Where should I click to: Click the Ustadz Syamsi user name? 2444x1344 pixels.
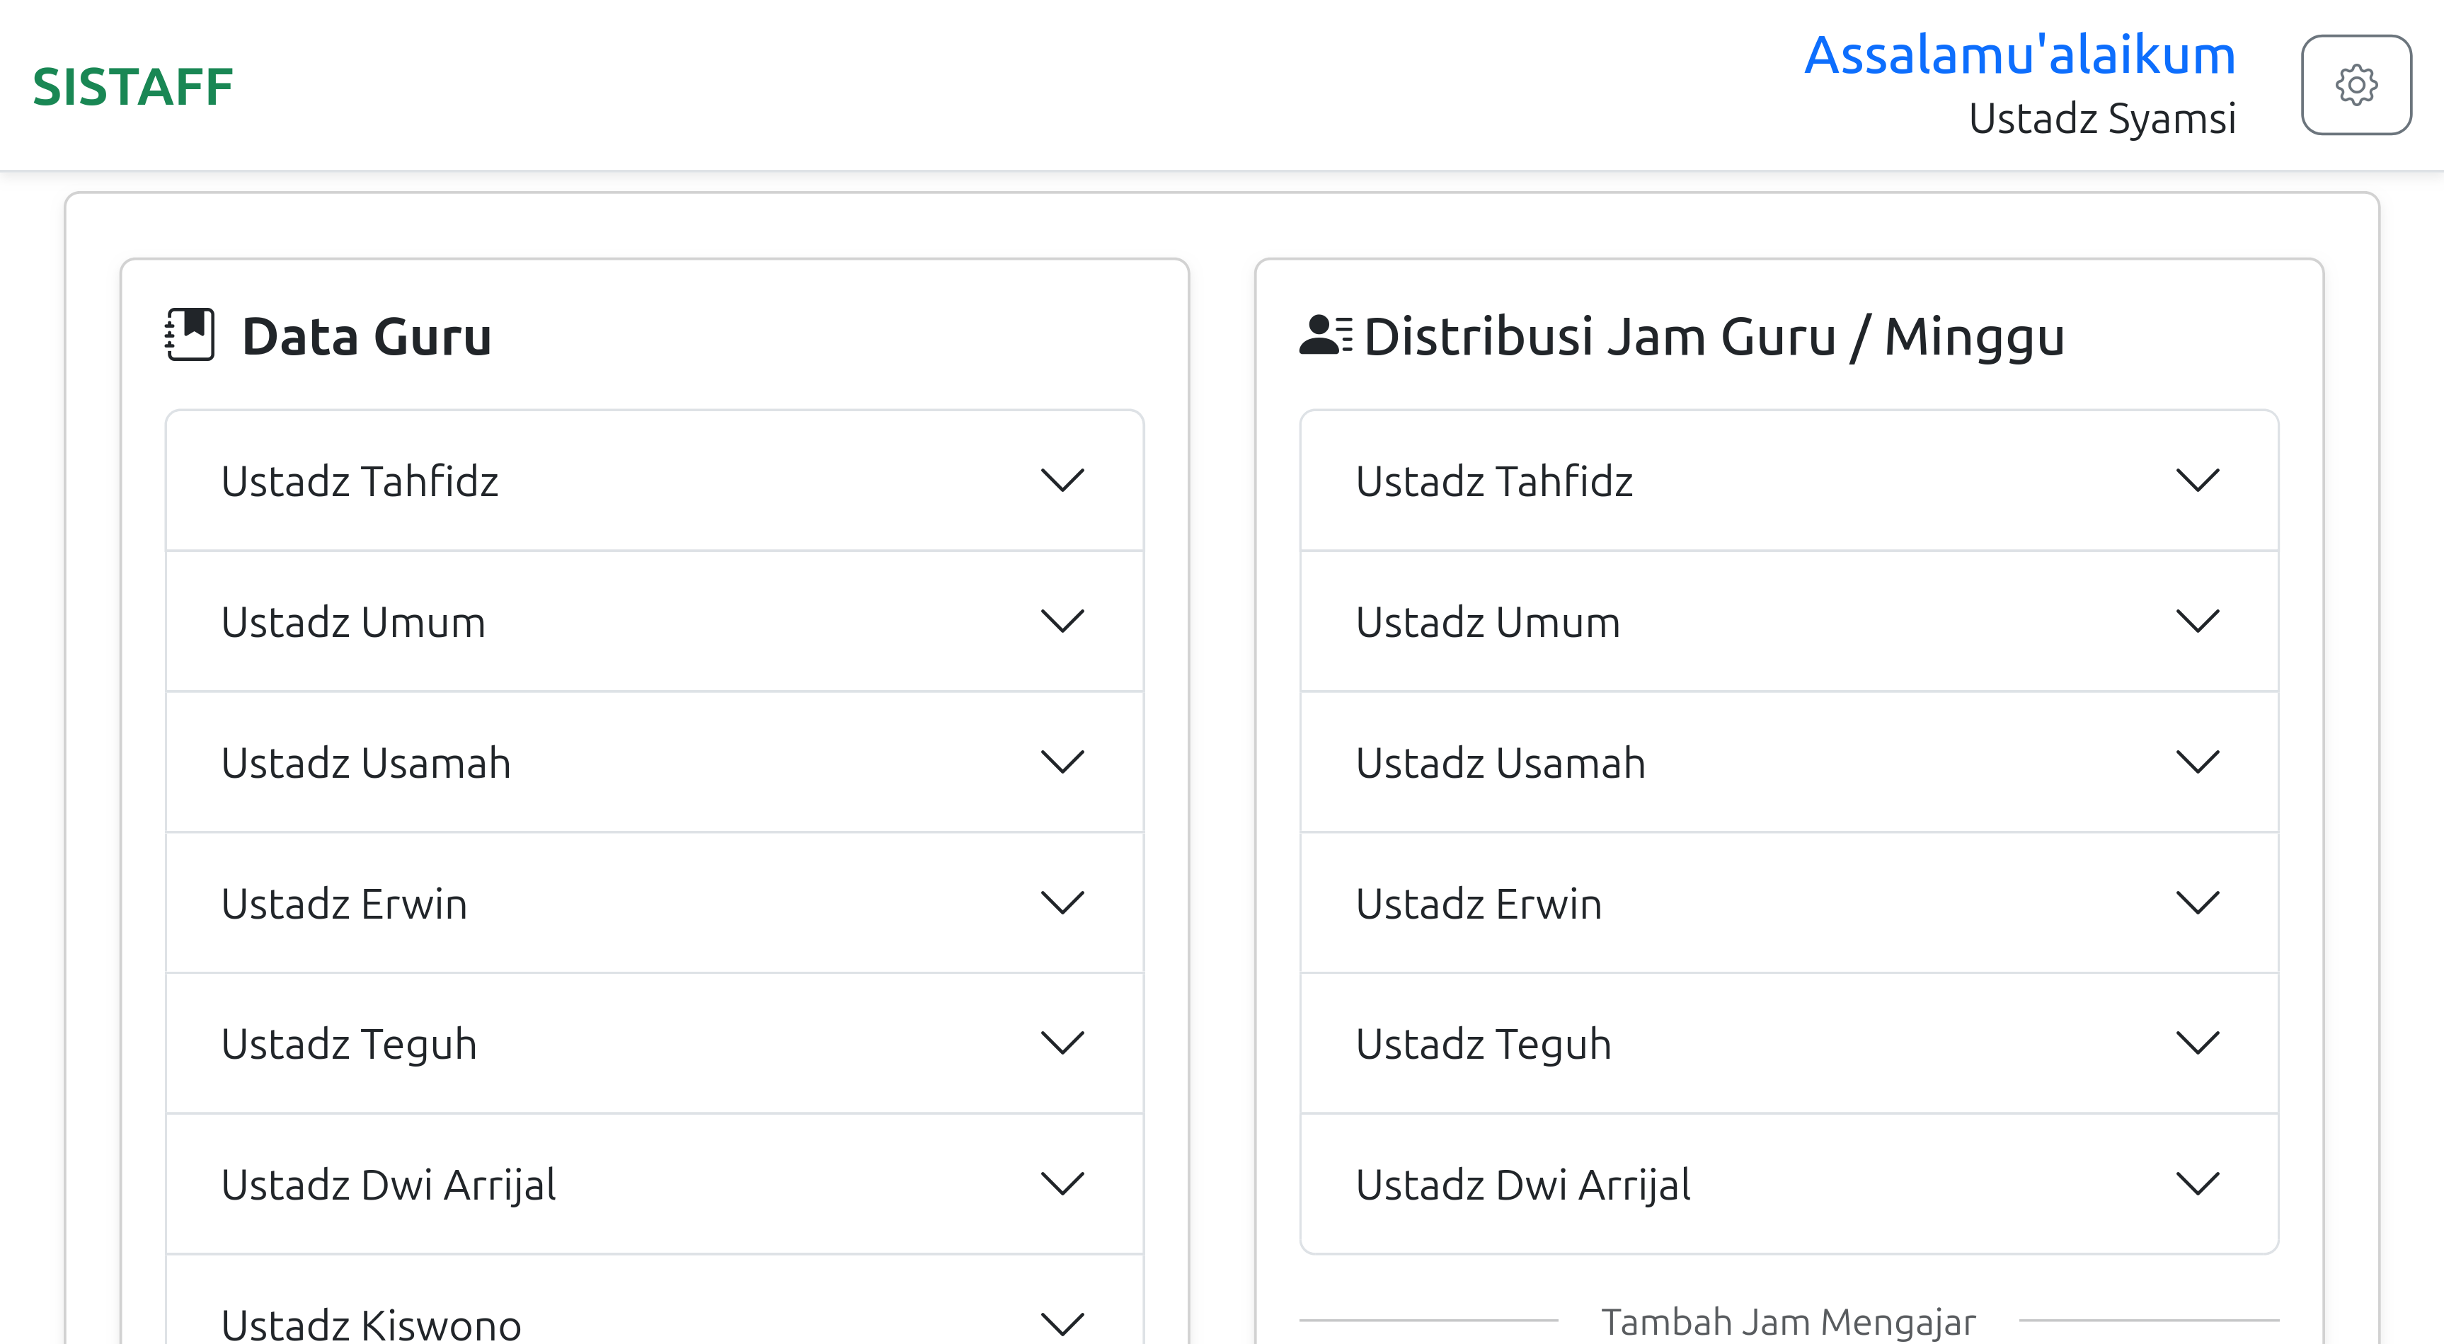[2101, 120]
